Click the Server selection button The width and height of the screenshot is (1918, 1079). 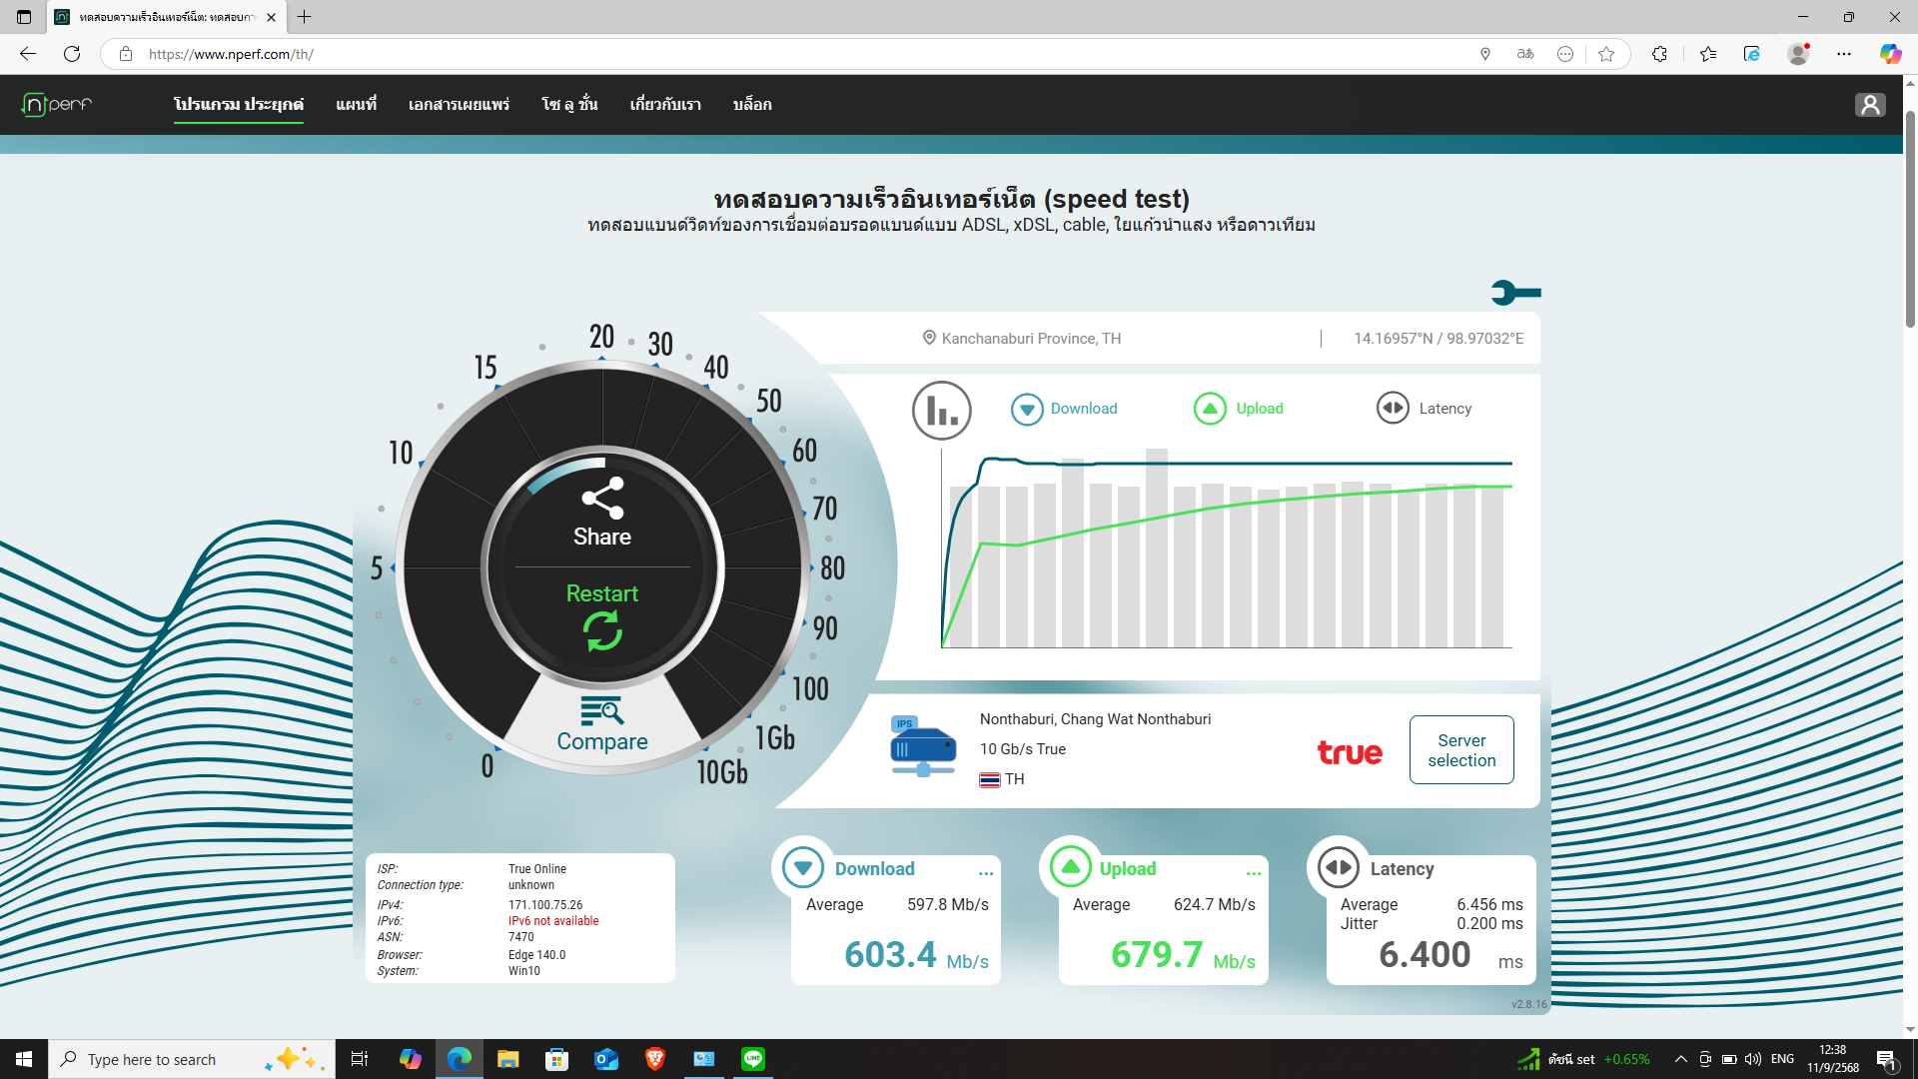[1460, 750]
